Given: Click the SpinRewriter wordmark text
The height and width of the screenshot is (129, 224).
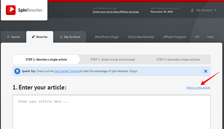Looking at the screenshot, I should pyautogui.click(x=30, y=10).
